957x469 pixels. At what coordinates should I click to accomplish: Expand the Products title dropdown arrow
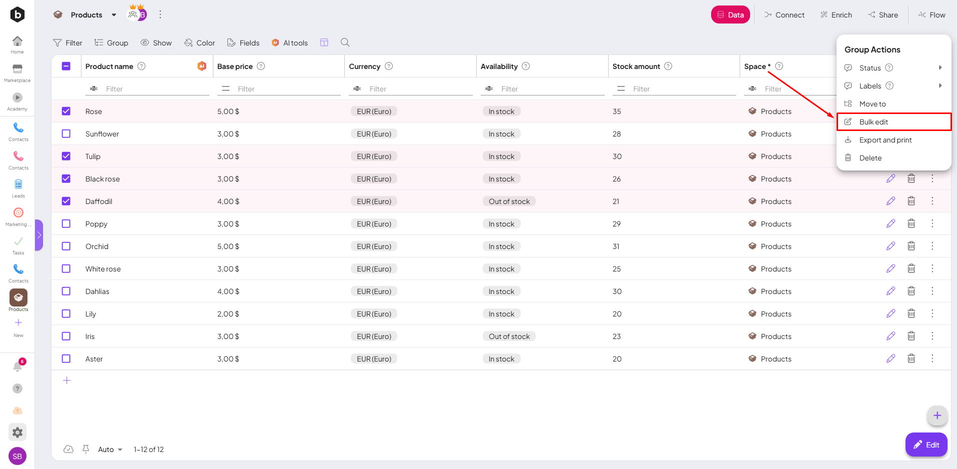click(x=114, y=15)
